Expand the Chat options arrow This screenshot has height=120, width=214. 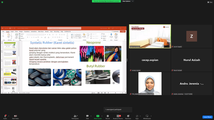tap(91, 116)
